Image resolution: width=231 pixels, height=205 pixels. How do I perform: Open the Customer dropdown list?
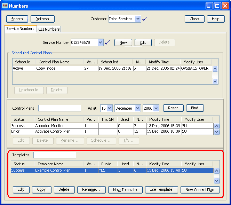pyautogui.click(x=138, y=19)
